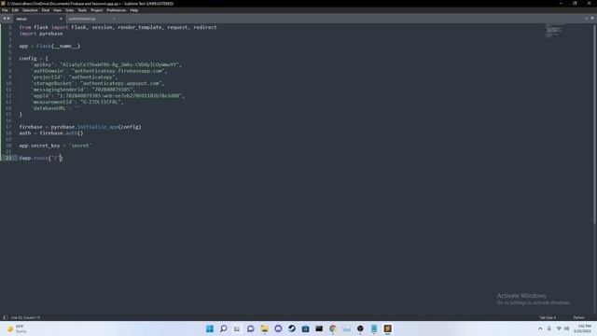Click the 'measurementId' config line

tap(77, 102)
